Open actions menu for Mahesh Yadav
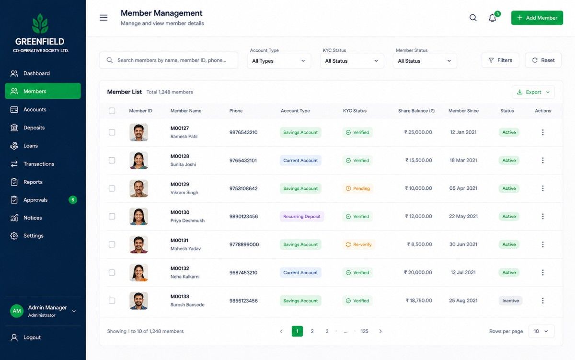575x360 pixels. pos(543,244)
